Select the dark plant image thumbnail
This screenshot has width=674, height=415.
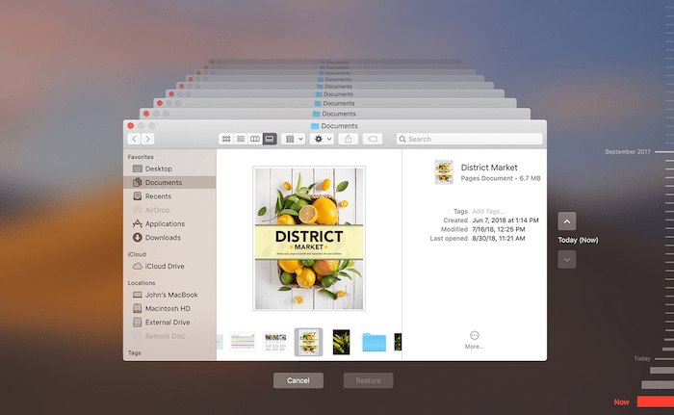(x=341, y=342)
